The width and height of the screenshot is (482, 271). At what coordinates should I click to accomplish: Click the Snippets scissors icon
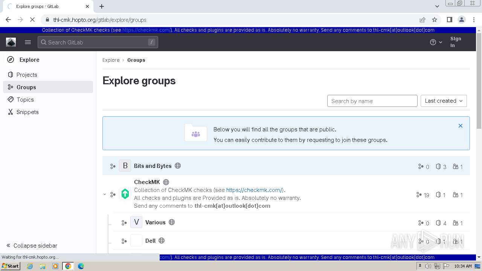click(11, 112)
